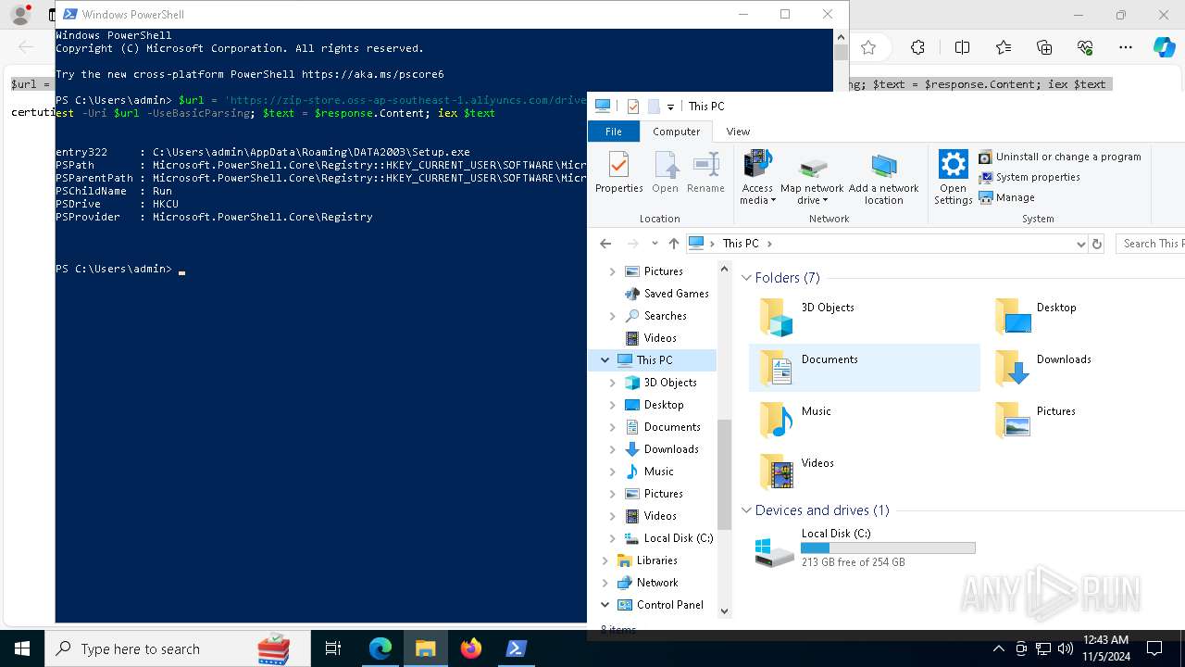Viewport: 1185px width, 667px height.
Task: Go back in File Explorer
Action: pos(605,244)
